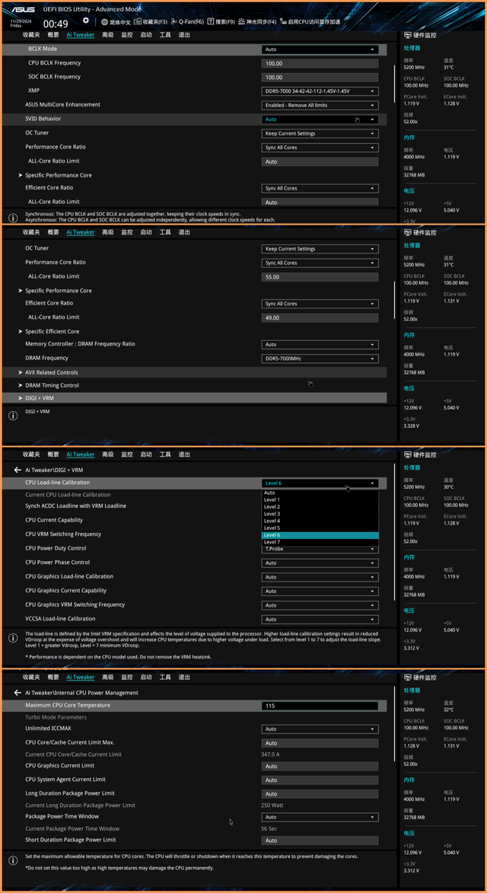Click the ALL-Core Ratio Limit field showing 49.00
Screen dimensions: 487x893
(x=320, y=317)
